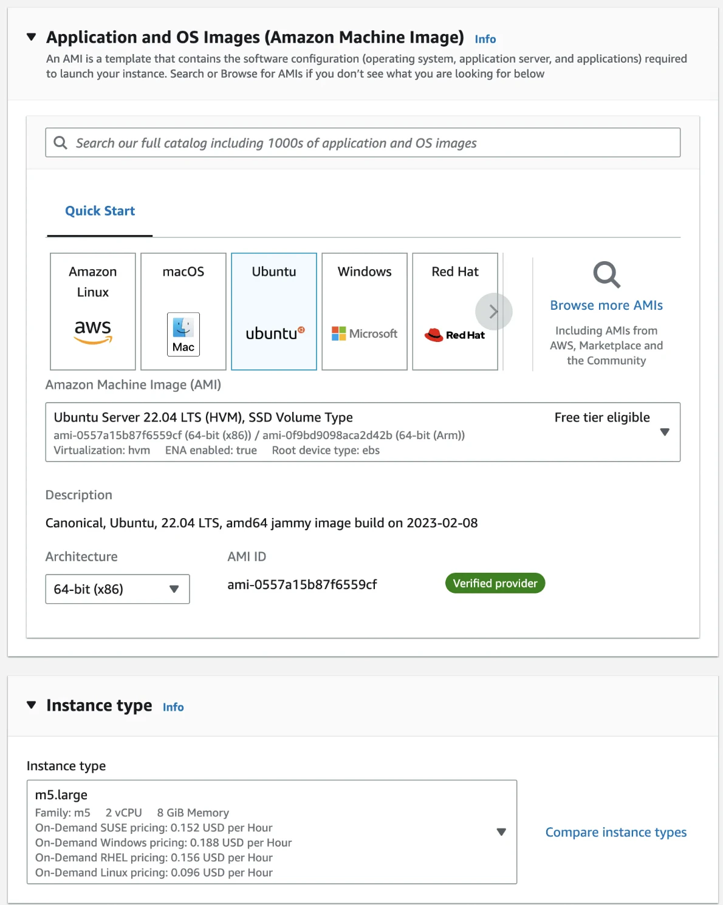Click the Microsoft logo
This screenshot has width=723, height=905.
tap(365, 333)
